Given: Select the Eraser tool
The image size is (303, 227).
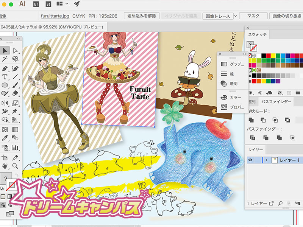Looking at the screenshot, I should [15, 93].
